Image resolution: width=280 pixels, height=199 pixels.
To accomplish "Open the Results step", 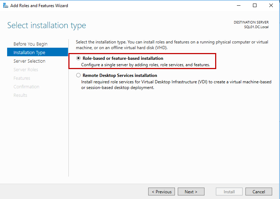I will tap(20, 95).
